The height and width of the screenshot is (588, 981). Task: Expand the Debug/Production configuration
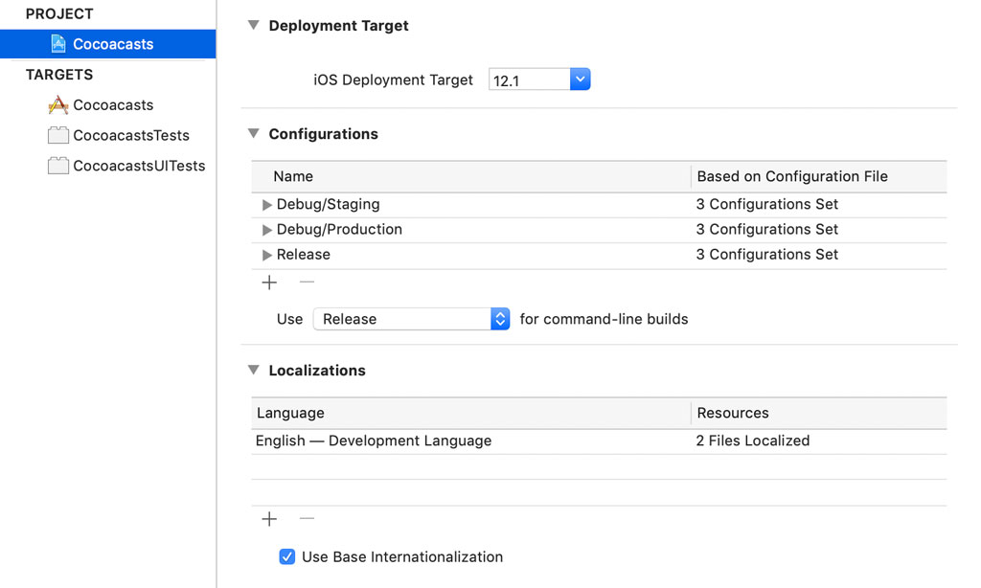[x=267, y=229]
